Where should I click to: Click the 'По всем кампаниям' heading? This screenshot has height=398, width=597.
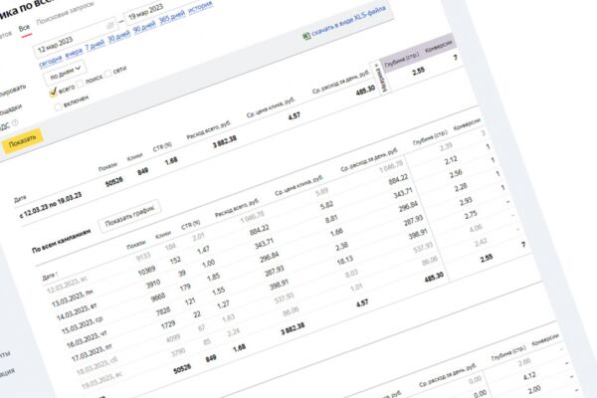(x=61, y=240)
